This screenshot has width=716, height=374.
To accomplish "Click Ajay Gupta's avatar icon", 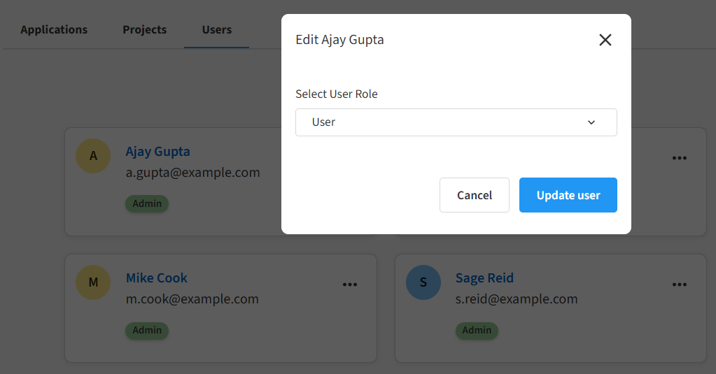I will click(93, 156).
